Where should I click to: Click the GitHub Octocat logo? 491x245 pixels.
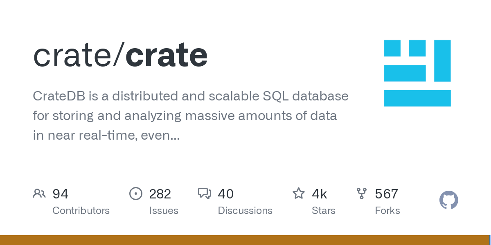click(448, 200)
